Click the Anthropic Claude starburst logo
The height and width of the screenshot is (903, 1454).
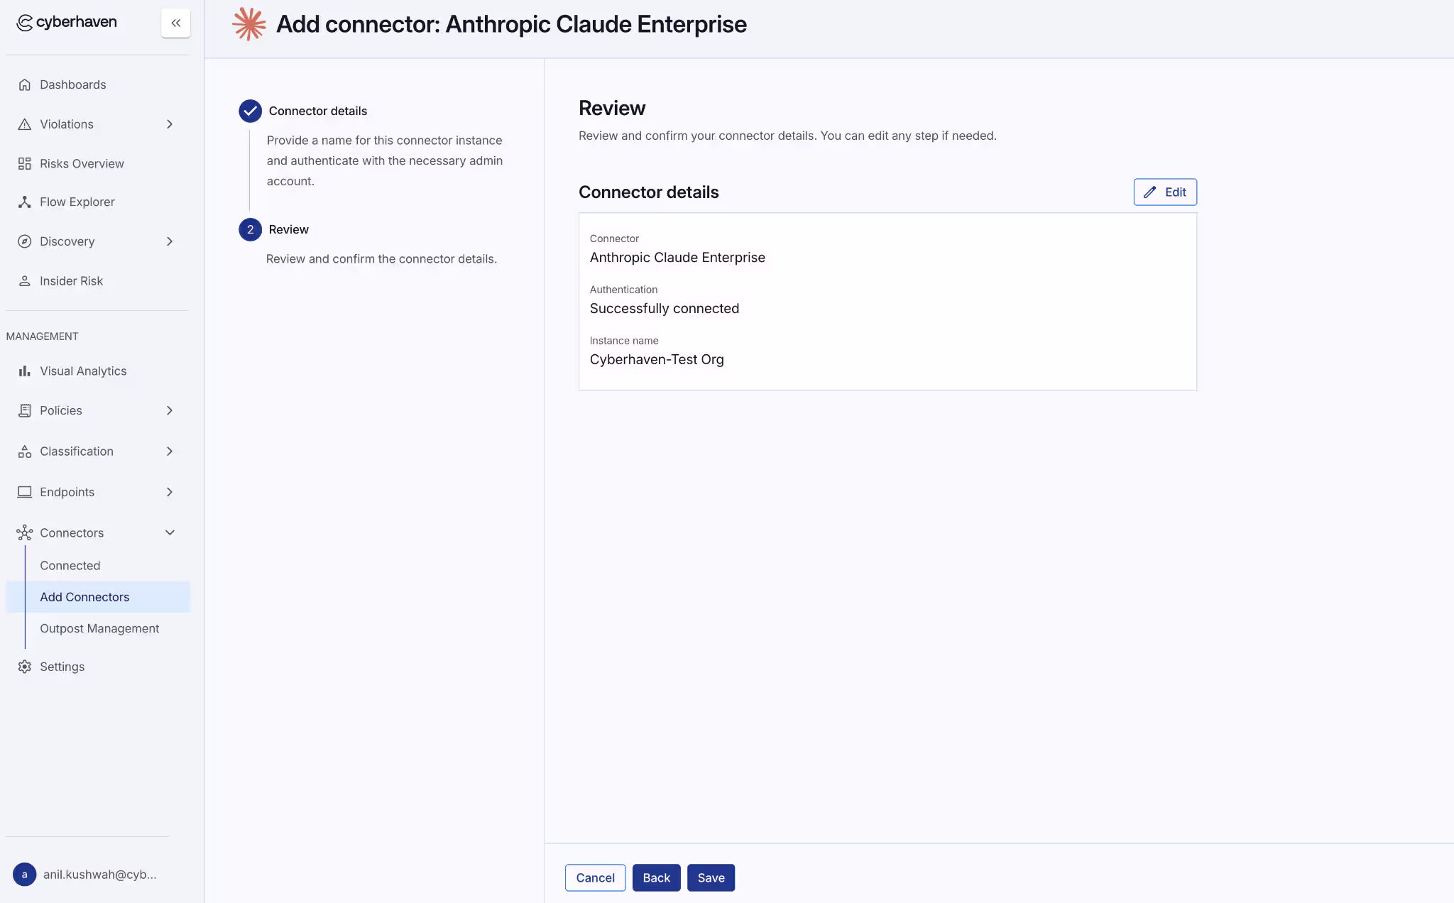[249, 24]
